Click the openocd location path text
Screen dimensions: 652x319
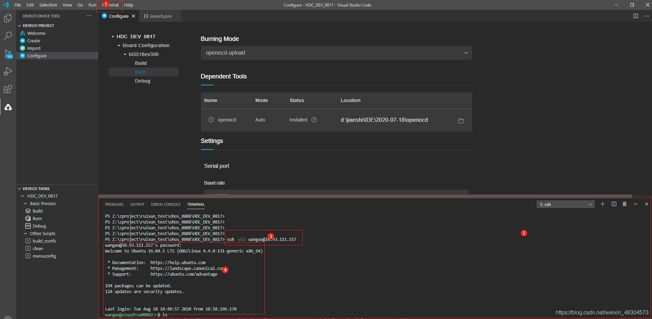[x=384, y=120]
